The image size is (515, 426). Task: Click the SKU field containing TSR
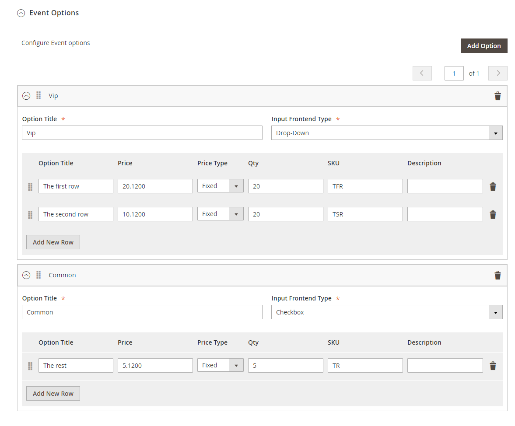pos(365,214)
